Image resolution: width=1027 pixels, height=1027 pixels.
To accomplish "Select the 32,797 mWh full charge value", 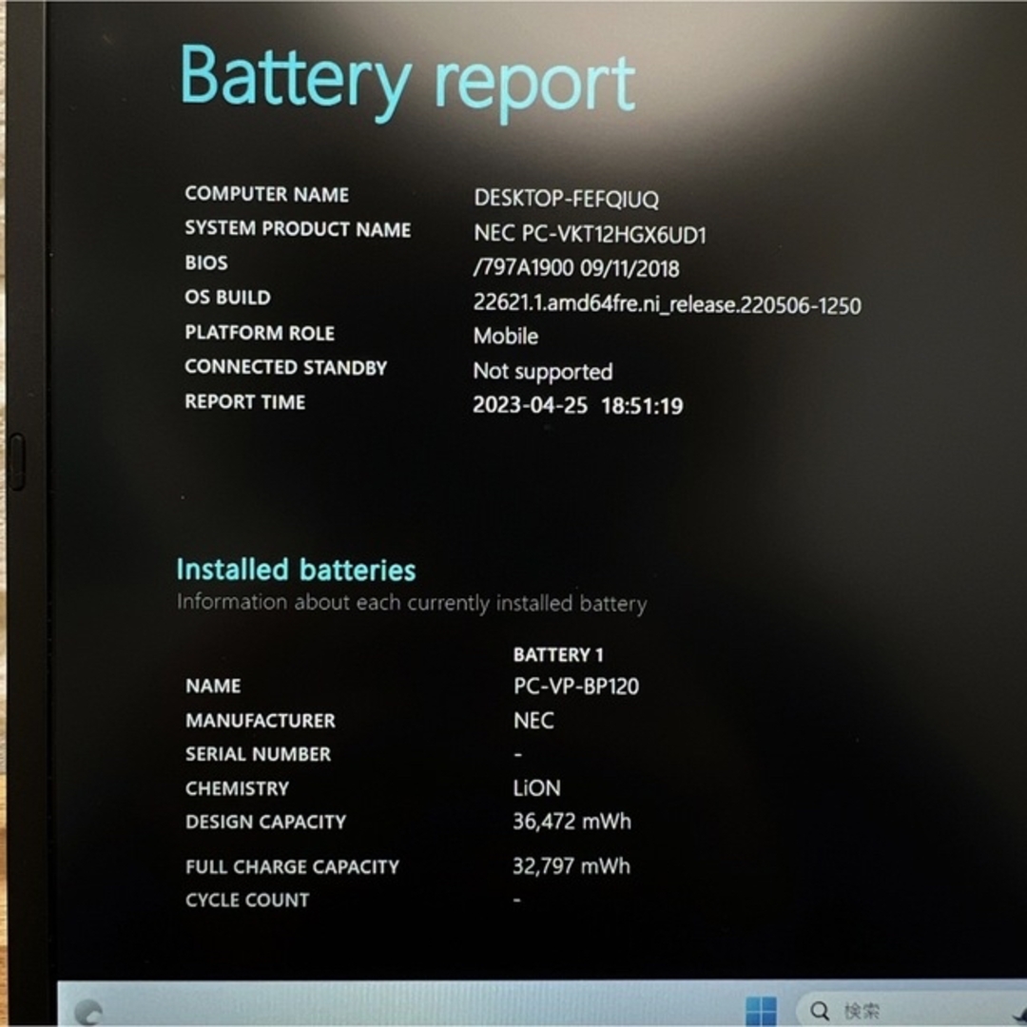I will (x=572, y=866).
